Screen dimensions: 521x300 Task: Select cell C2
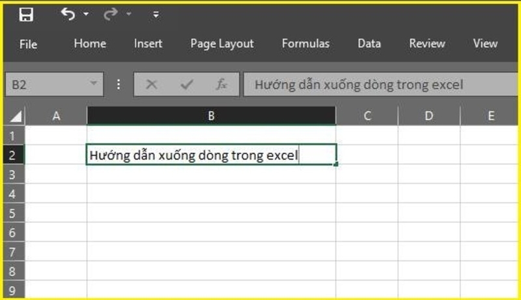tap(367, 155)
